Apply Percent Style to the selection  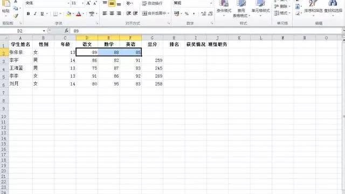[187, 13]
